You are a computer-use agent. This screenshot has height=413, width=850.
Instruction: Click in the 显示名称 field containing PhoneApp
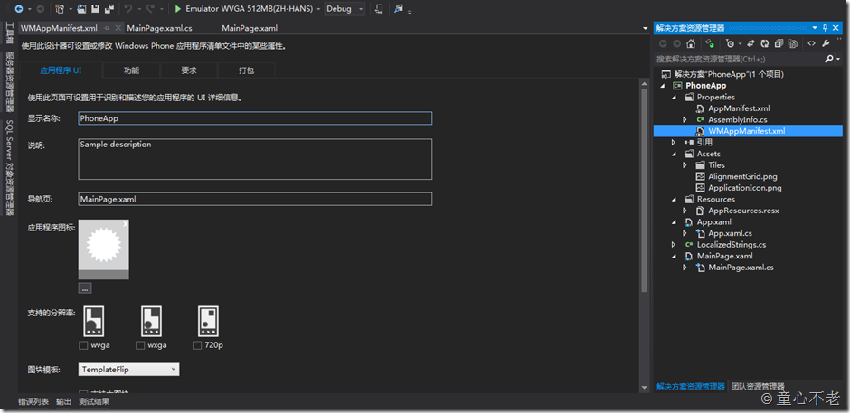point(255,118)
